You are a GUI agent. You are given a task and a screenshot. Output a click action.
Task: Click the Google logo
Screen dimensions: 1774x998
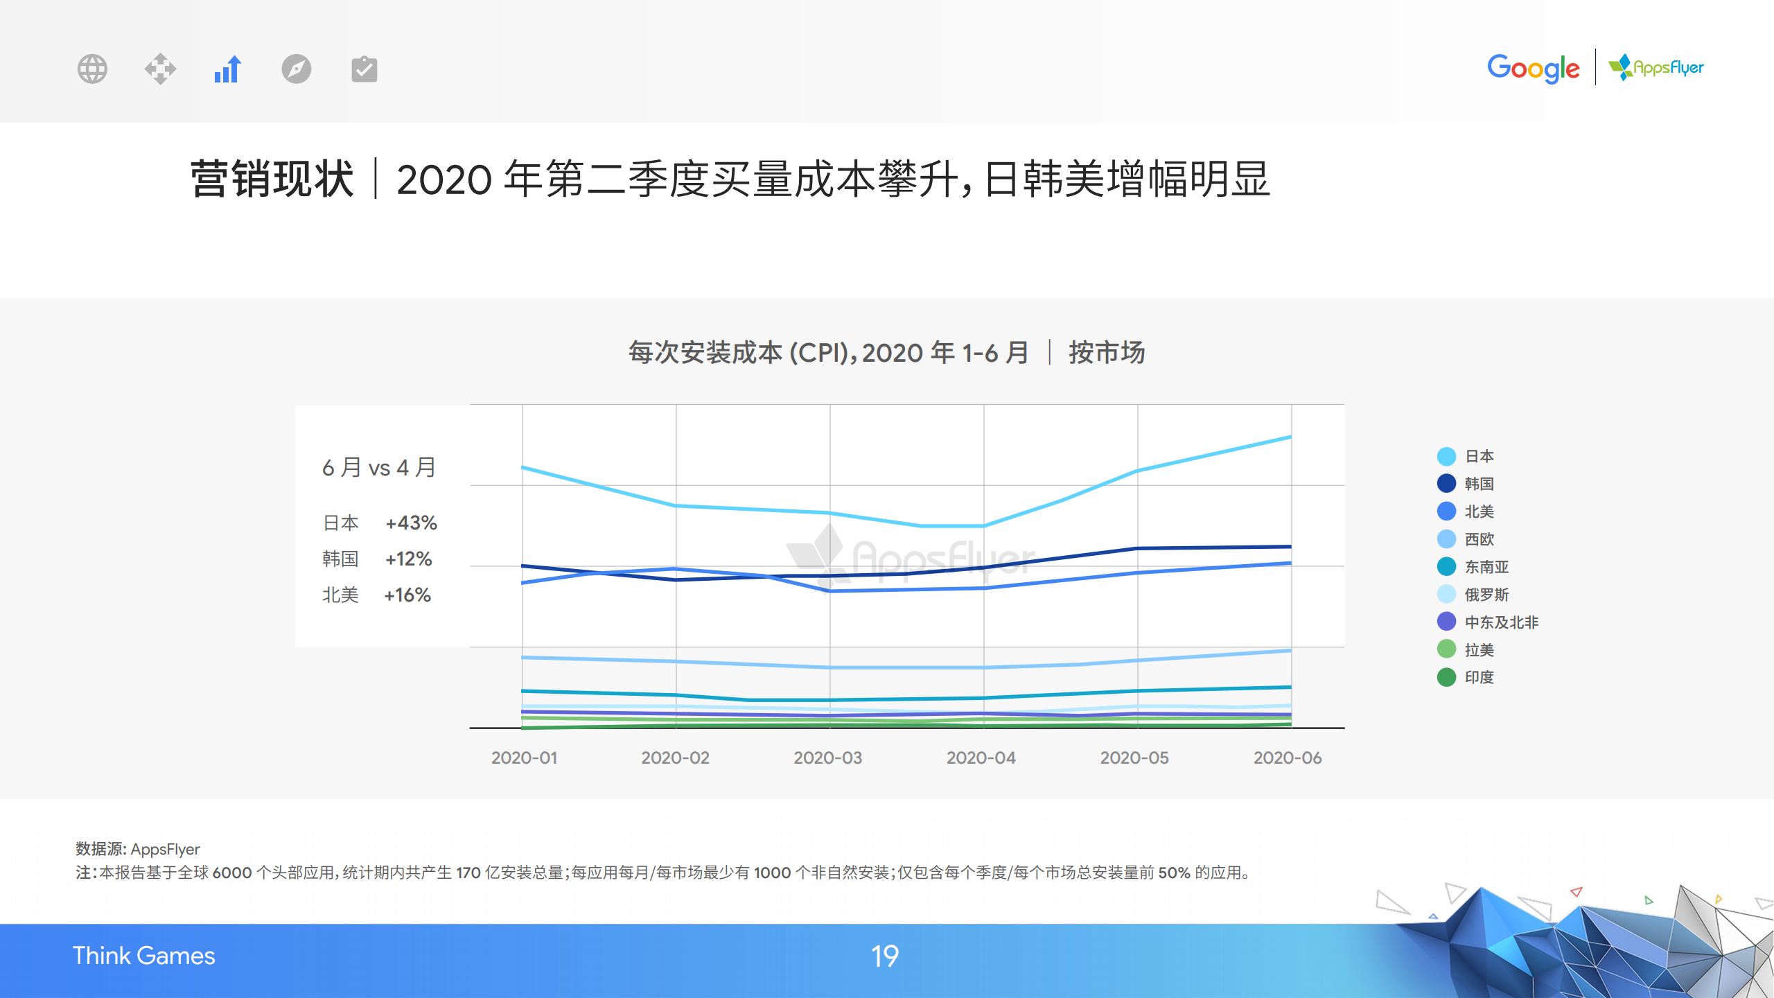pyautogui.click(x=1533, y=68)
